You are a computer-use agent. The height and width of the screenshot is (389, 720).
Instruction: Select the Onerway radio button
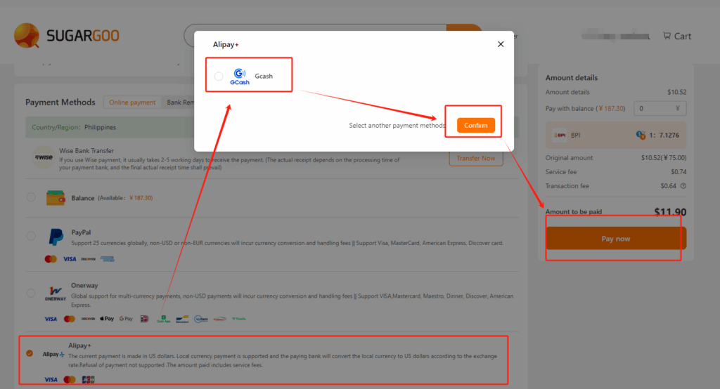(31, 293)
